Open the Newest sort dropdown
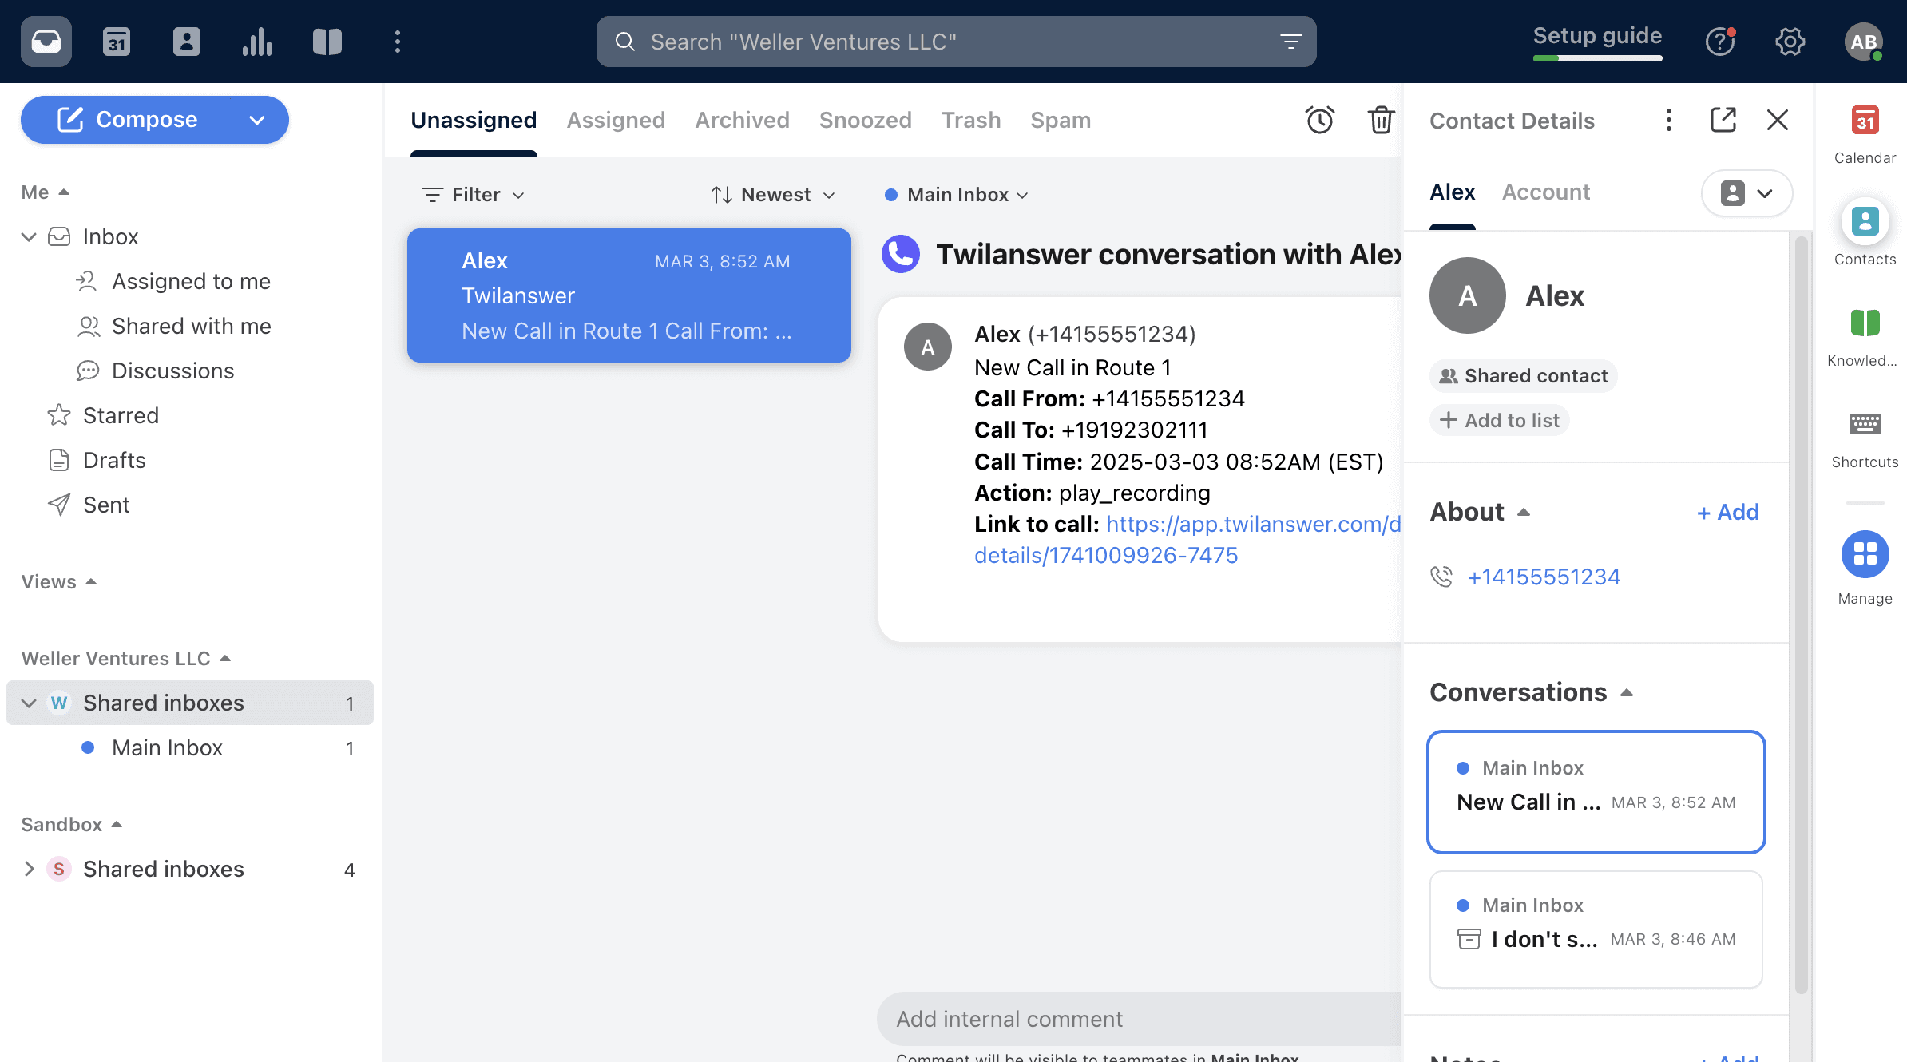The height and width of the screenshot is (1062, 1907). coord(772,195)
